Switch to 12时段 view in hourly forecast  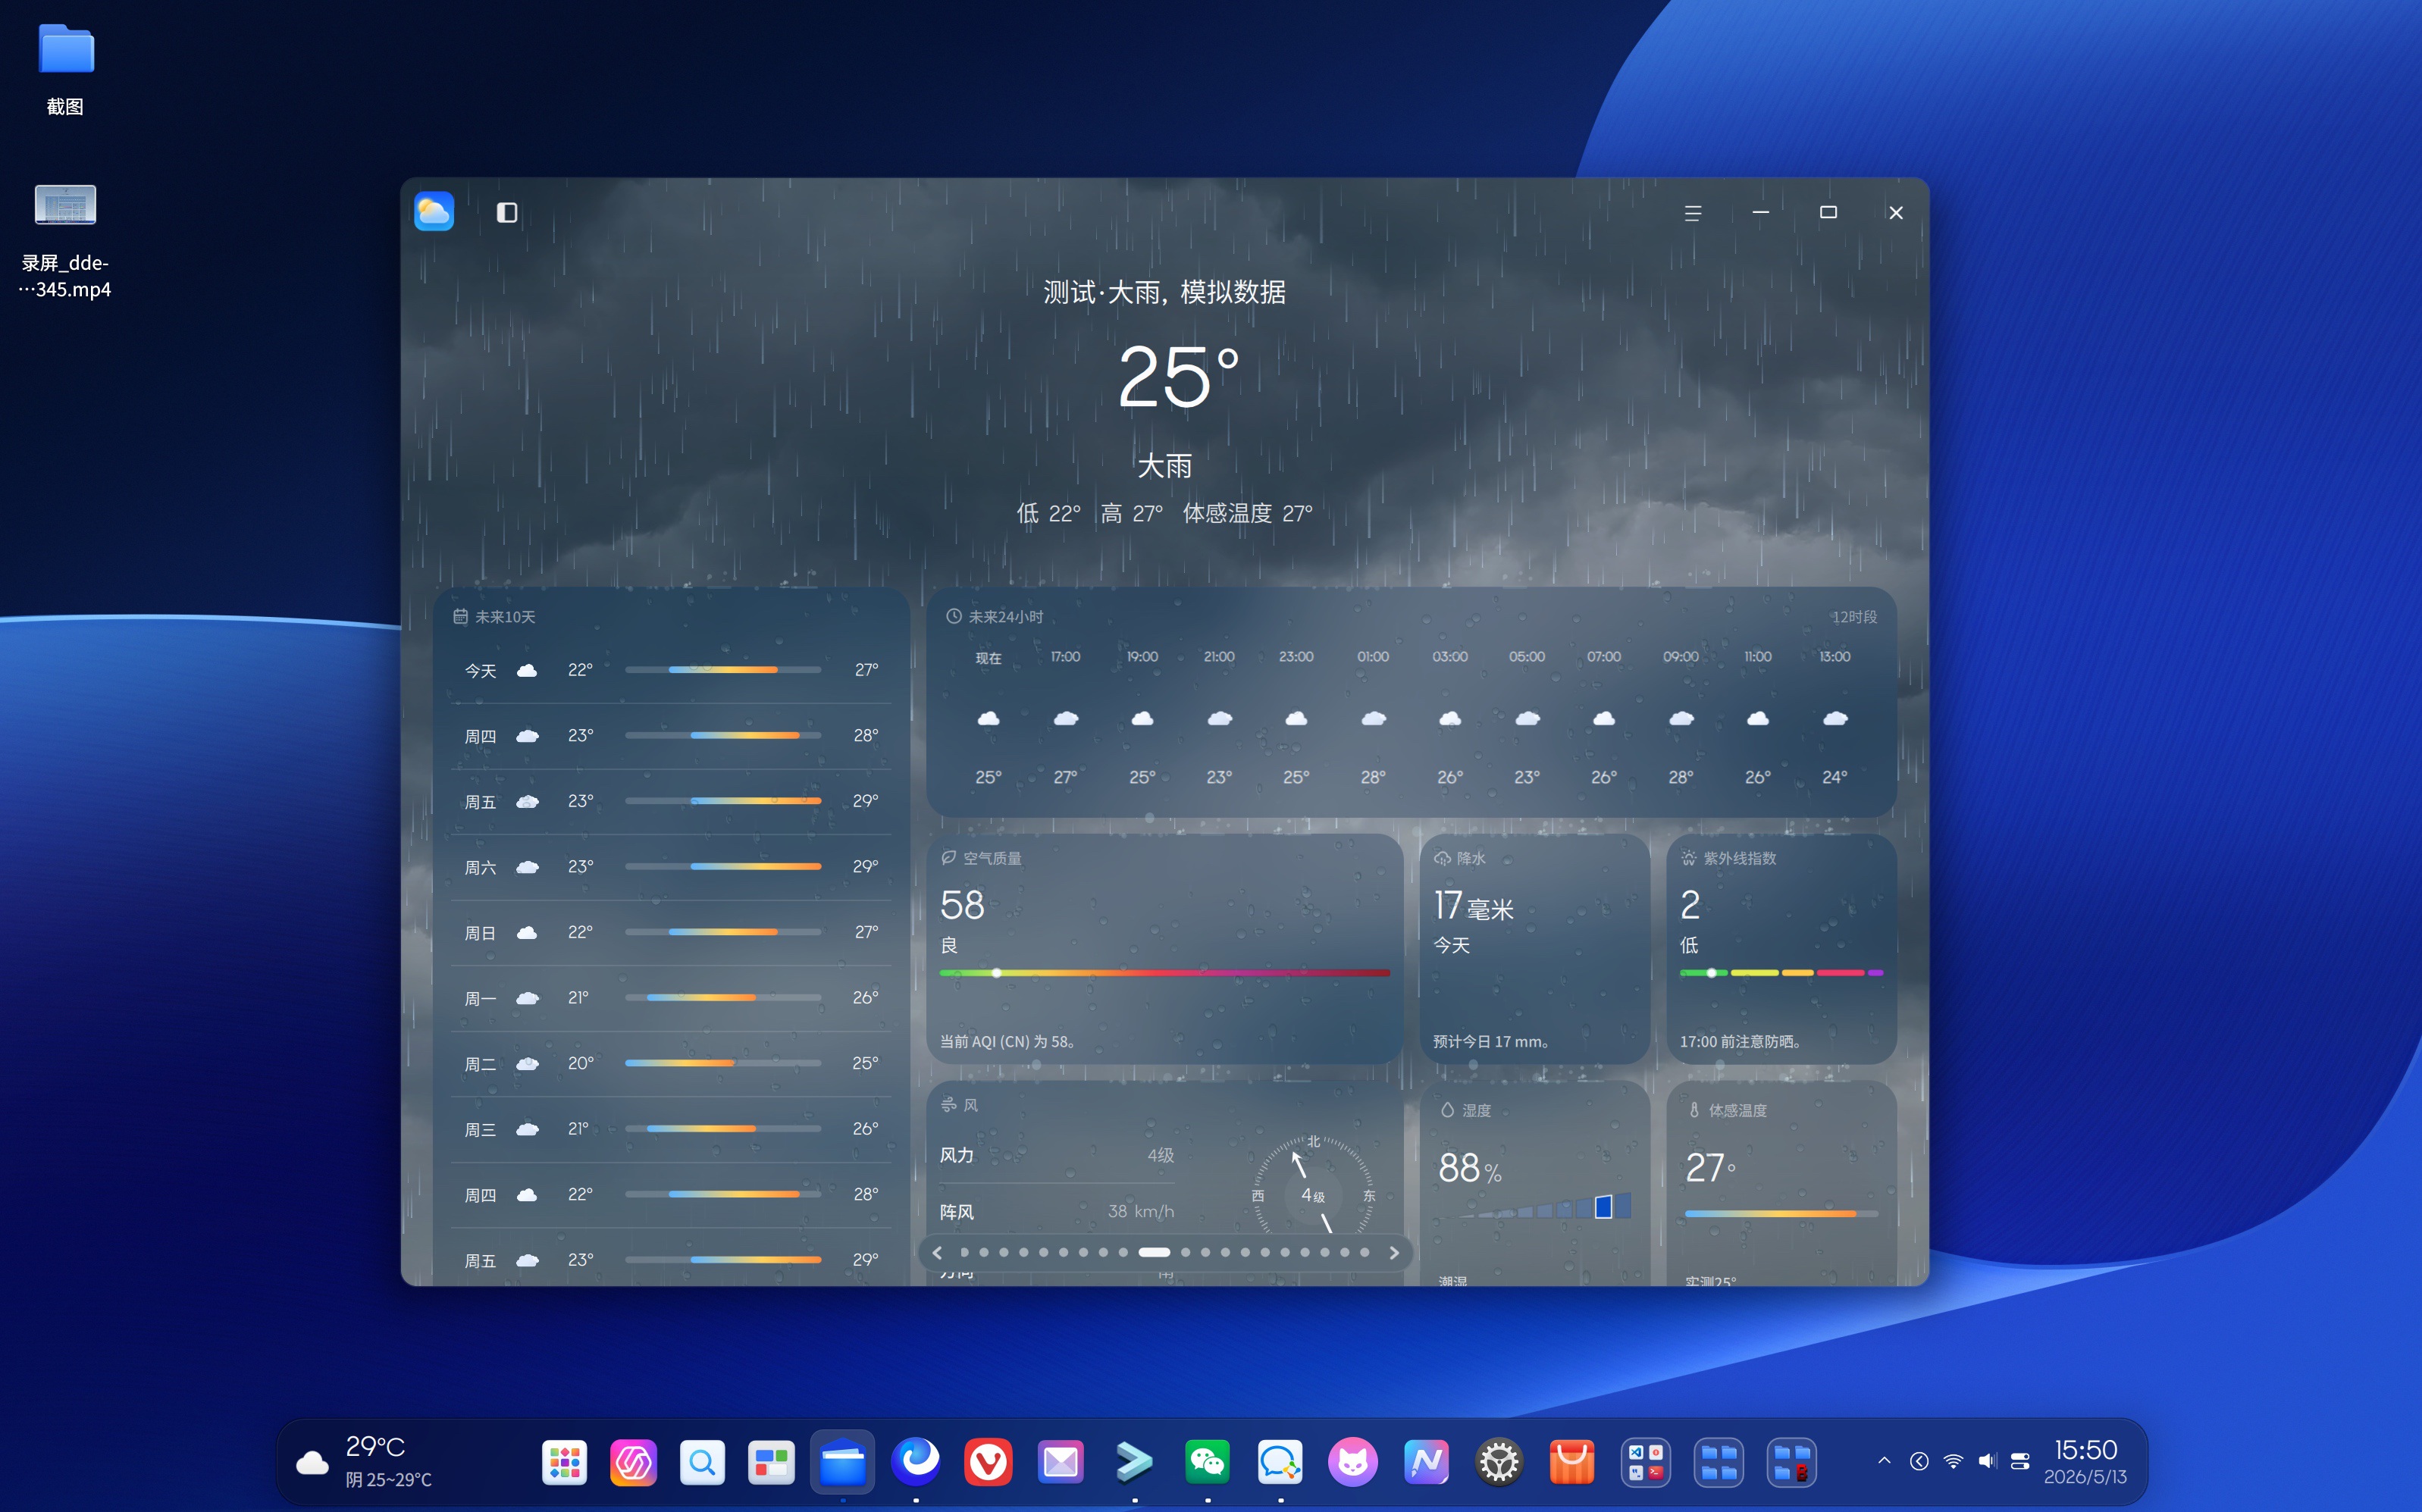tap(1854, 617)
